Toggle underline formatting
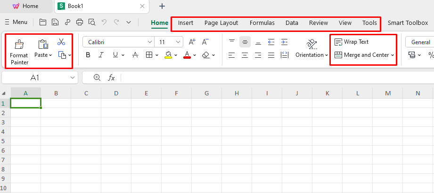Image resolution: width=434 pixels, height=193 pixels. tap(115, 55)
